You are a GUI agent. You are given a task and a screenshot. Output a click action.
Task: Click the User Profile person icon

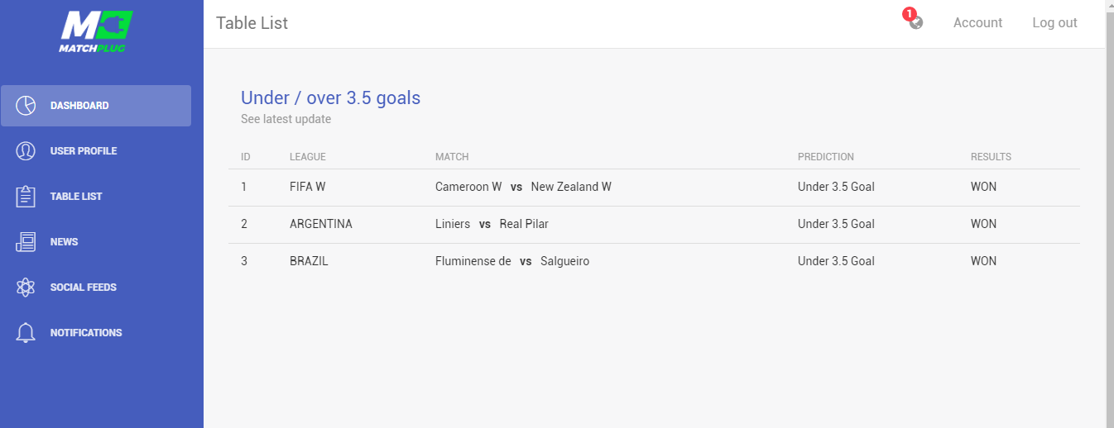(x=26, y=151)
